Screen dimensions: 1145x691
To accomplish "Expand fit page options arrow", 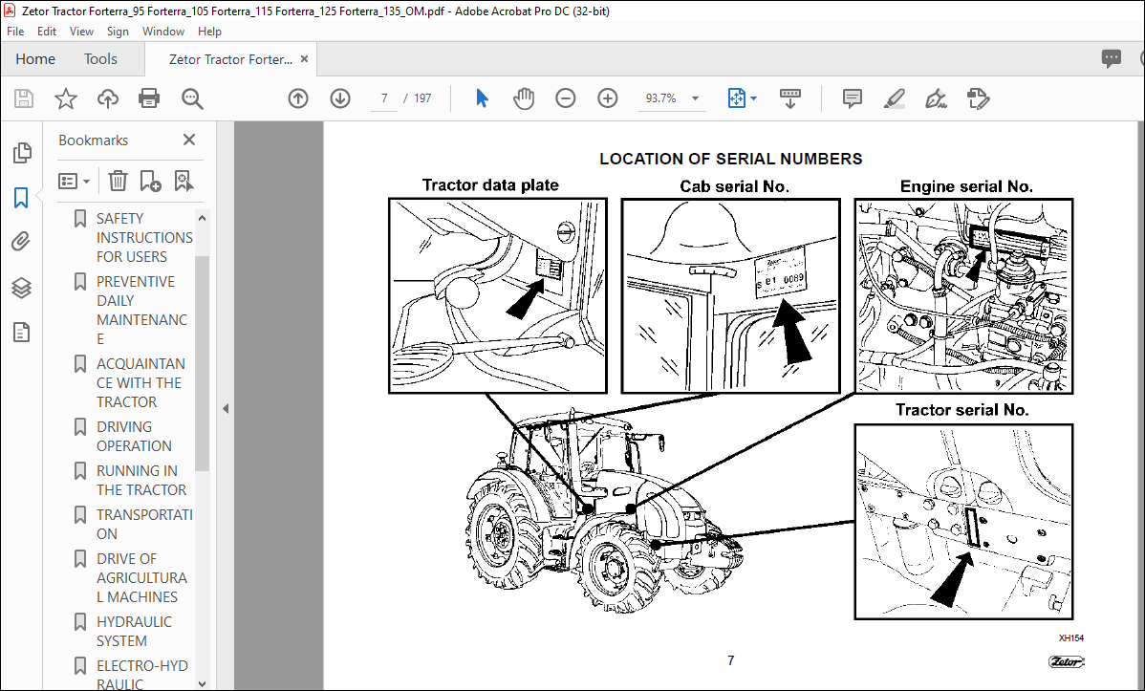I will pos(753,98).
